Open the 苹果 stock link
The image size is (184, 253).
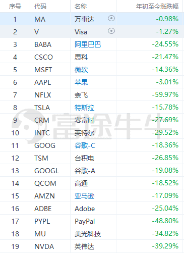81,82
